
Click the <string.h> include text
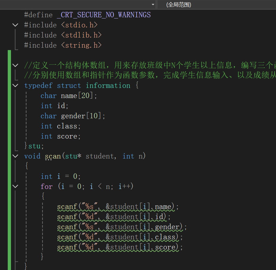click(x=81, y=45)
